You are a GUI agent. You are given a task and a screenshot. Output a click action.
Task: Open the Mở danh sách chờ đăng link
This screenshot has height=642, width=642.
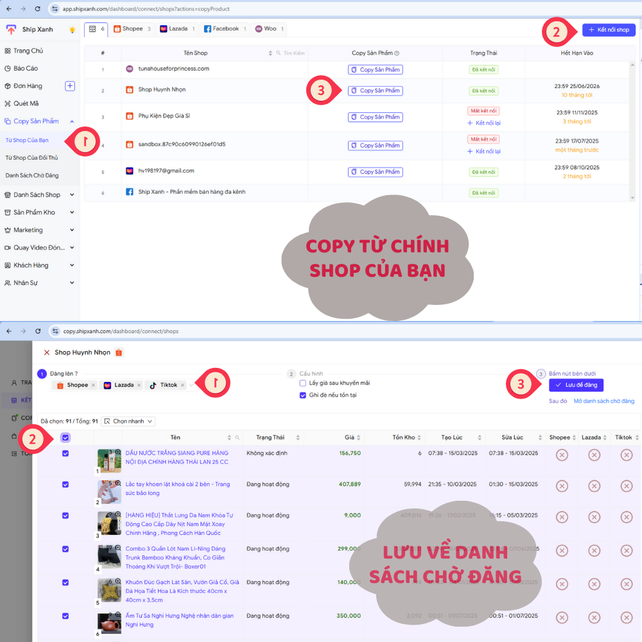(x=603, y=401)
